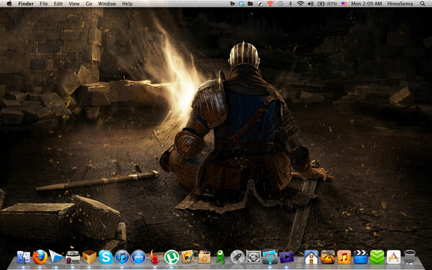The width and height of the screenshot is (432, 270).
Task: Open the Home folder stack
Action: tap(312, 257)
